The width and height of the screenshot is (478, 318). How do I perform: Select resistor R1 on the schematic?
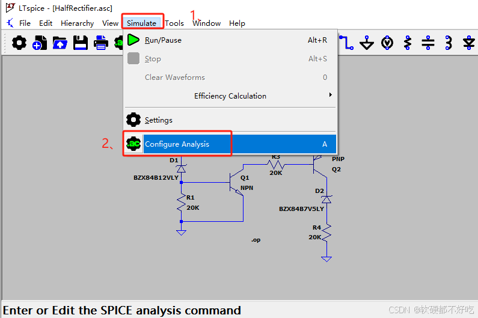click(182, 203)
